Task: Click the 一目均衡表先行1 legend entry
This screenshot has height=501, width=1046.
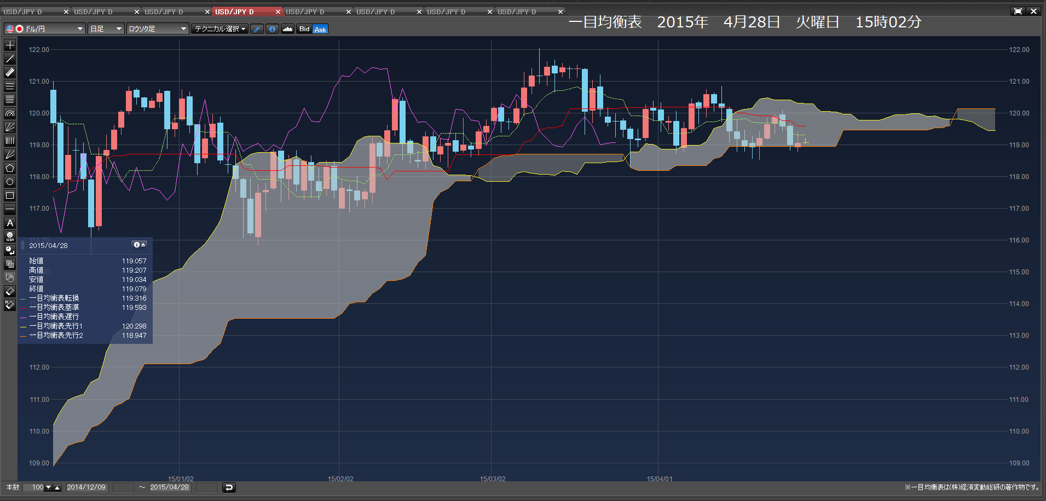Action: click(x=56, y=326)
